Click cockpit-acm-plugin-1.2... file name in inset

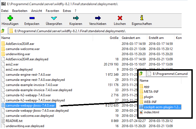pos(162,107)
